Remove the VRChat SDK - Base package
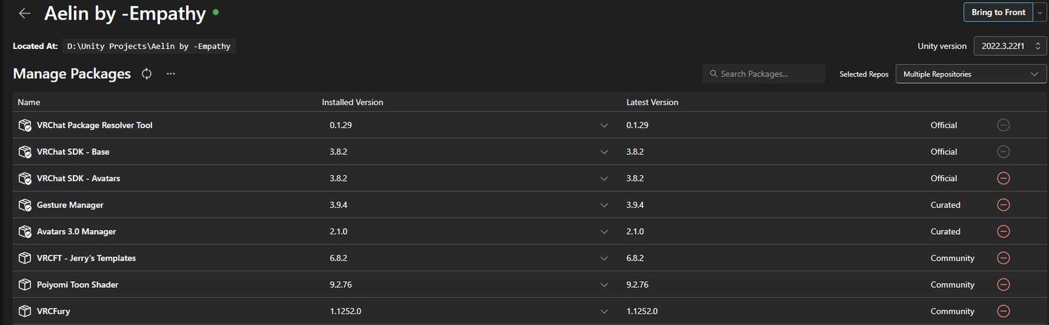Image resolution: width=1049 pixels, height=325 pixels. pos(1003,152)
